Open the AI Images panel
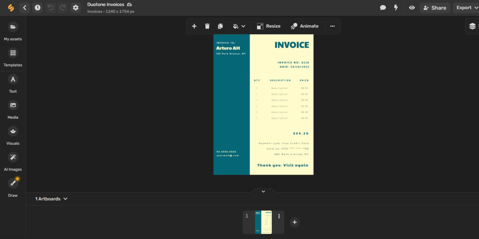 click(x=13, y=161)
